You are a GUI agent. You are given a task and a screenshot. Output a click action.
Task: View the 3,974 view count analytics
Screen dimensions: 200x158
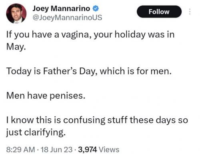88,150
